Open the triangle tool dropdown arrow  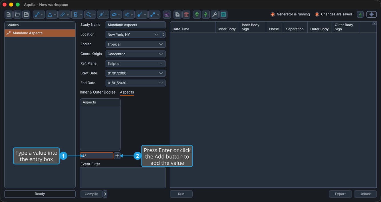click(55, 15)
